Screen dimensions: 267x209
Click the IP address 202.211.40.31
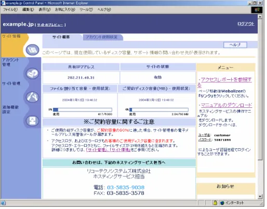[81, 78]
